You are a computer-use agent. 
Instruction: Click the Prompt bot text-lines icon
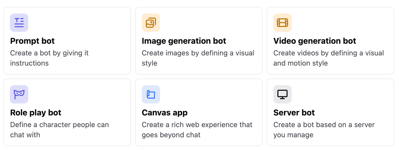pyautogui.click(x=19, y=23)
